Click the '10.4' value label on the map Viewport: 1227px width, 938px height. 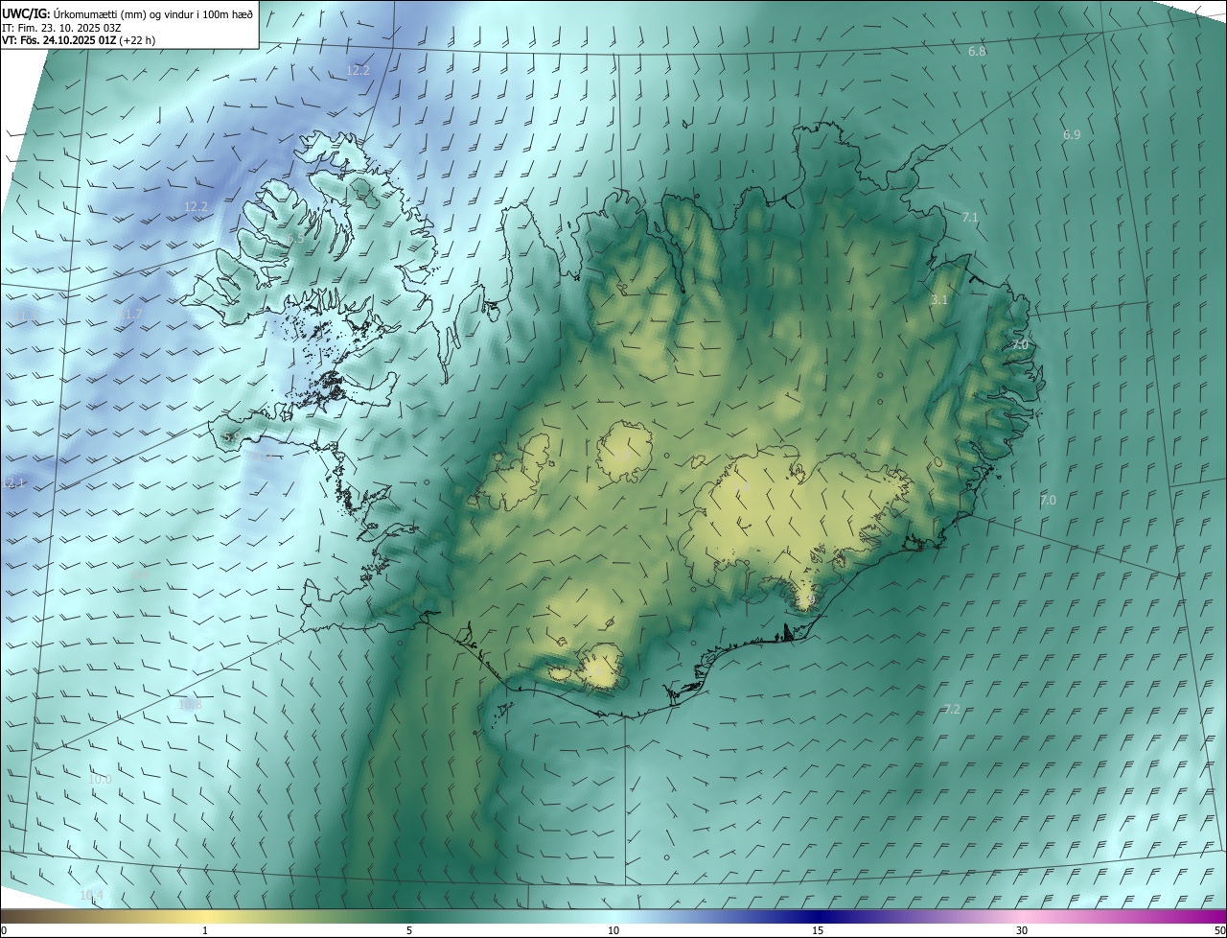[91, 896]
